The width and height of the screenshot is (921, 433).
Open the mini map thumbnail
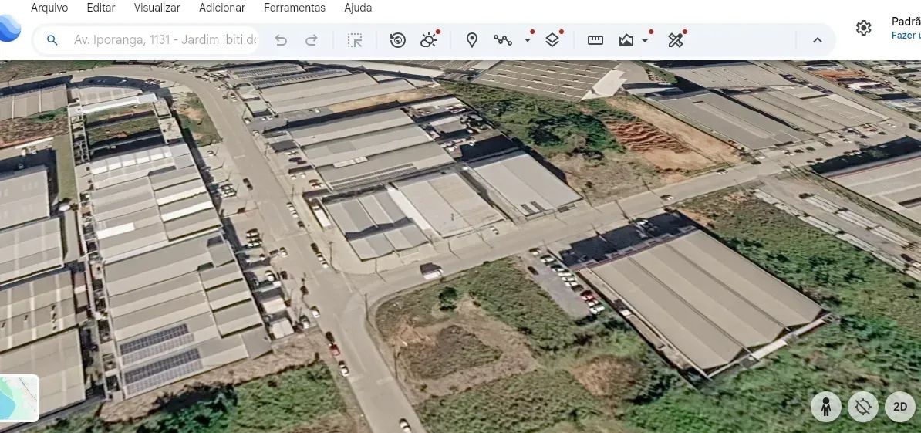(19, 398)
